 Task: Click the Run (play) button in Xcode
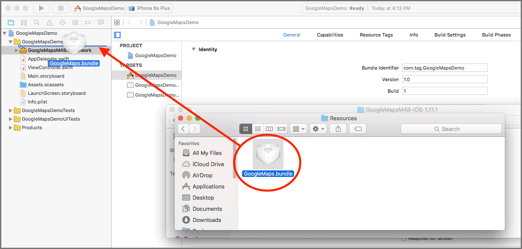pyautogui.click(x=41, y=8)
